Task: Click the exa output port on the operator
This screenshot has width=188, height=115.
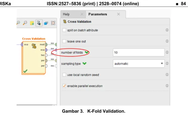Action: pyautogui.click(x=46, y=50)
